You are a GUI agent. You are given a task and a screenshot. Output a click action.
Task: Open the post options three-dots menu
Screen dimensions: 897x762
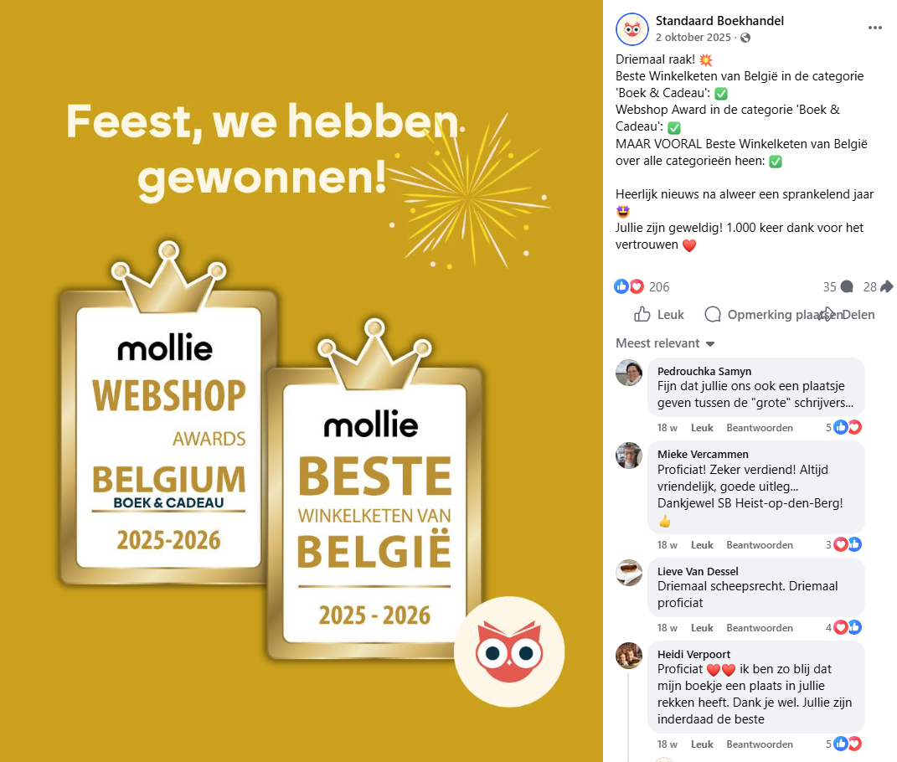click(x=876, y=28)
